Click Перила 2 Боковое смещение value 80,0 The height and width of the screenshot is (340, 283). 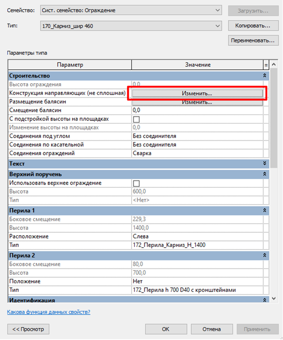point(197,264)
